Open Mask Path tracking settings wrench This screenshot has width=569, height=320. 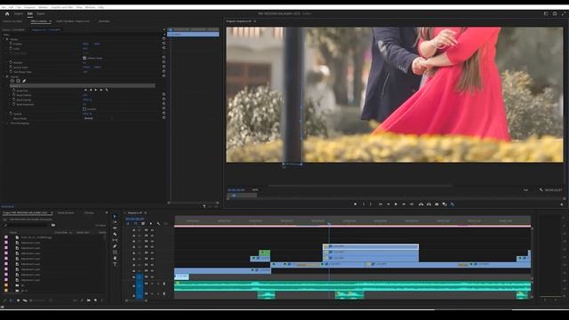tap(107, 90)
